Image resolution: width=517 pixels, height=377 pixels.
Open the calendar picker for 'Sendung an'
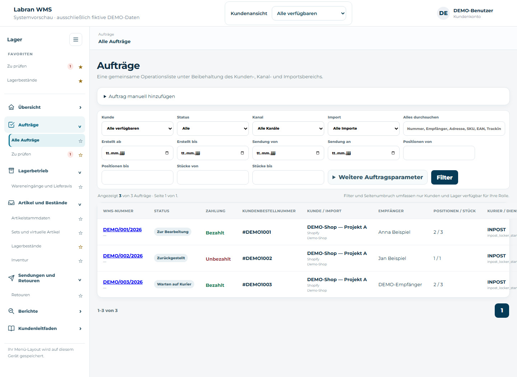[393, 153]
